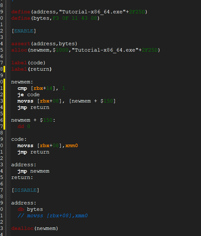
Task: Click the 'je code' instruction
Action: pos(29,95)
